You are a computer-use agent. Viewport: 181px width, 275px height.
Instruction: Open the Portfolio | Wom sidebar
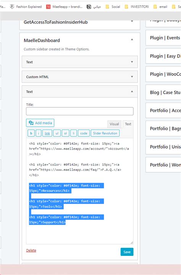163,165
